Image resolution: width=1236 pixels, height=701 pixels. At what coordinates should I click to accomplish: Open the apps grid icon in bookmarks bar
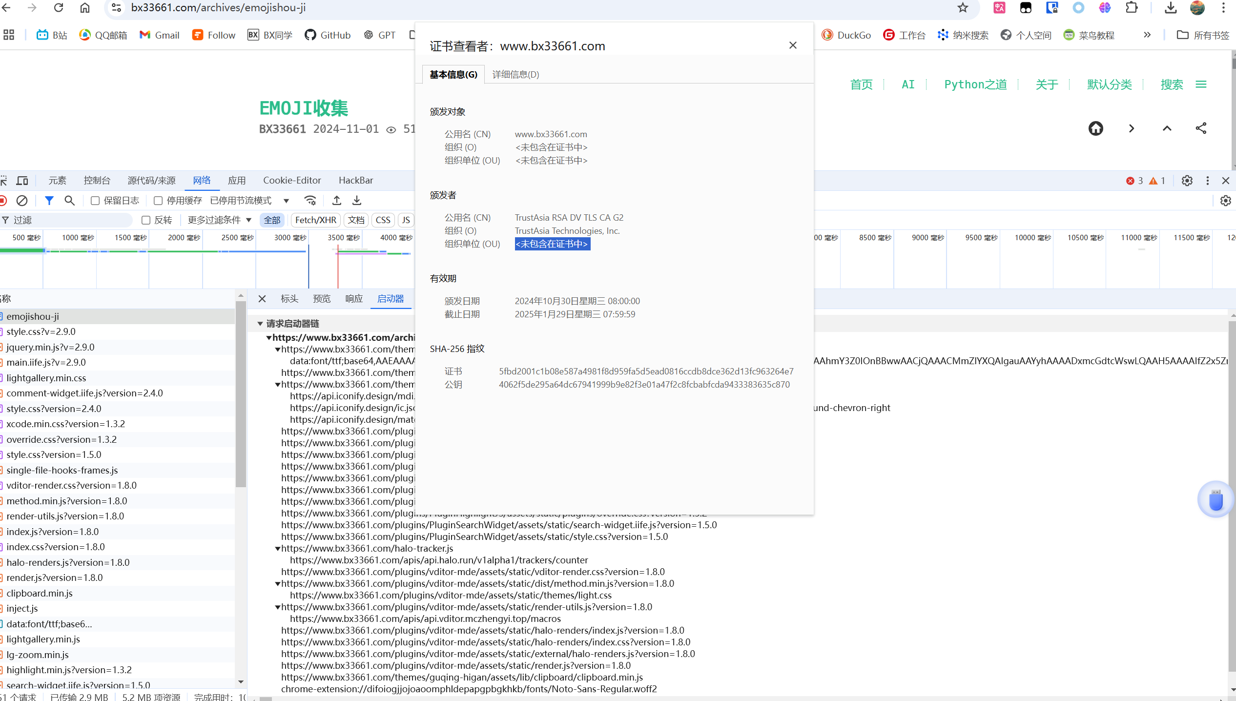(x=9, y=35)
